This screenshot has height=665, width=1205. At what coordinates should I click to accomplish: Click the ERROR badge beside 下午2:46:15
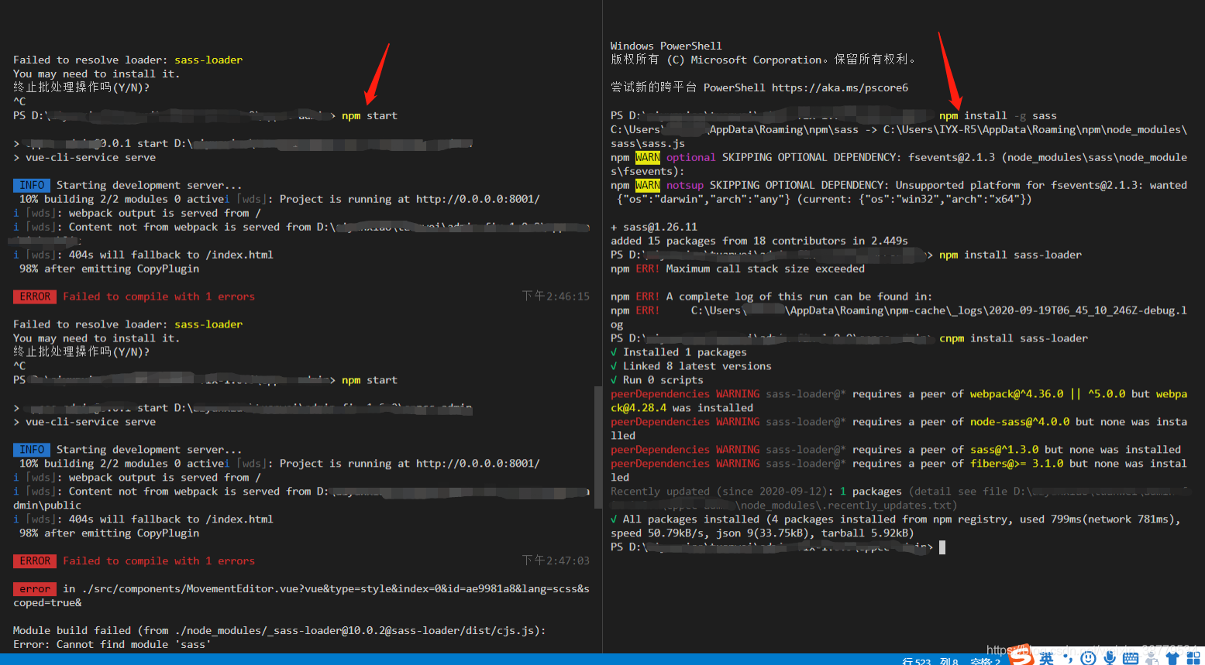tap(35, 297)
